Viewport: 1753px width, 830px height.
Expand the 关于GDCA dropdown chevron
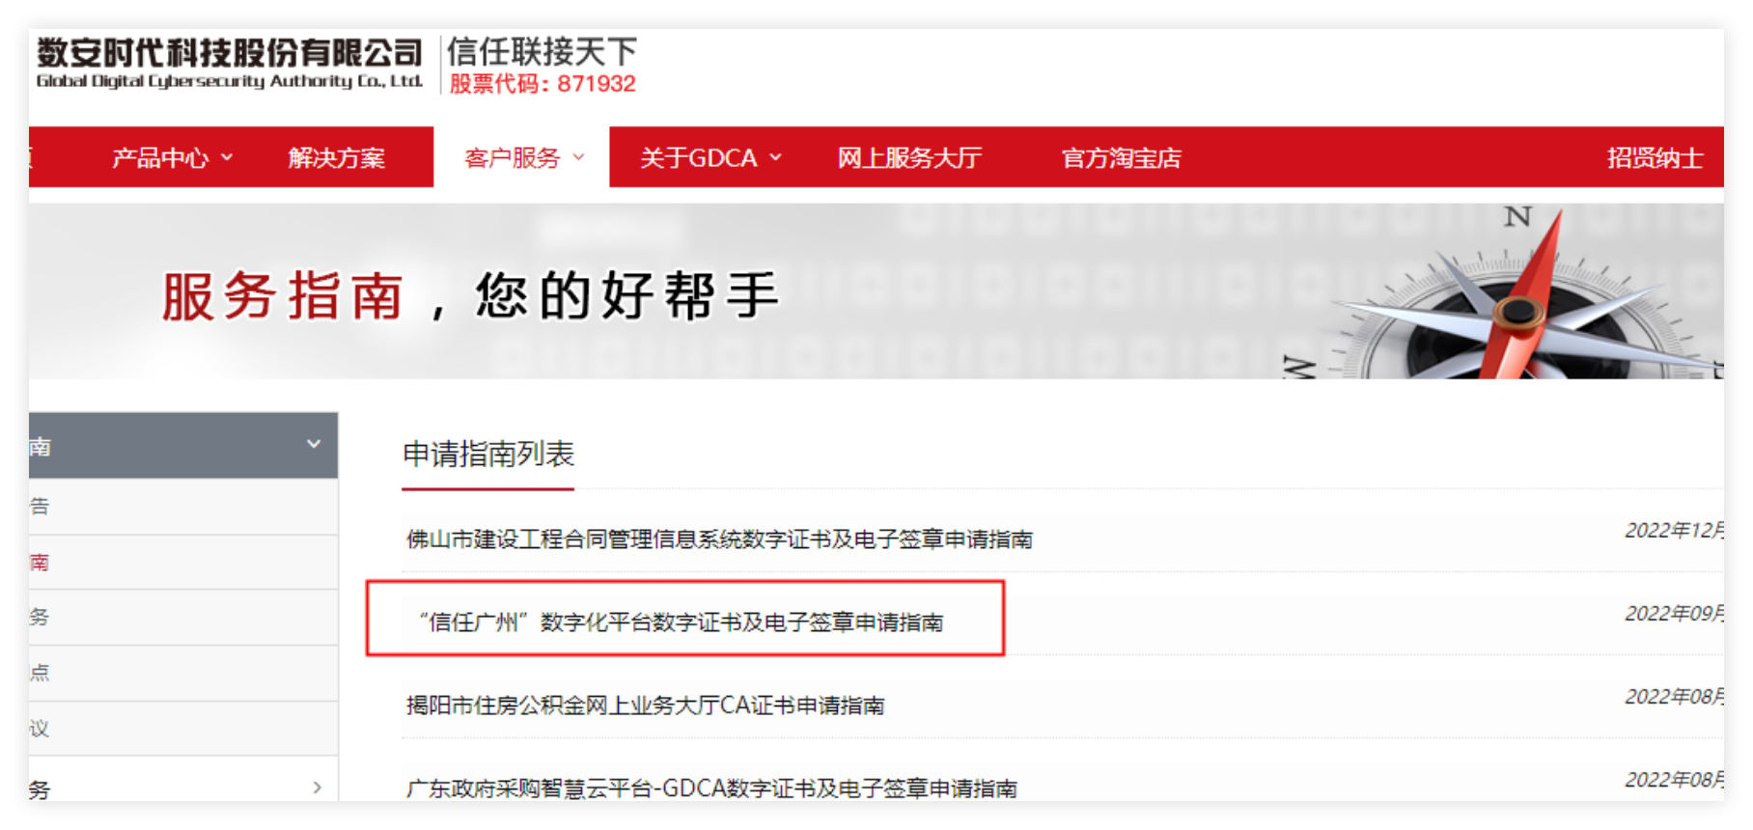click(775, 156)
